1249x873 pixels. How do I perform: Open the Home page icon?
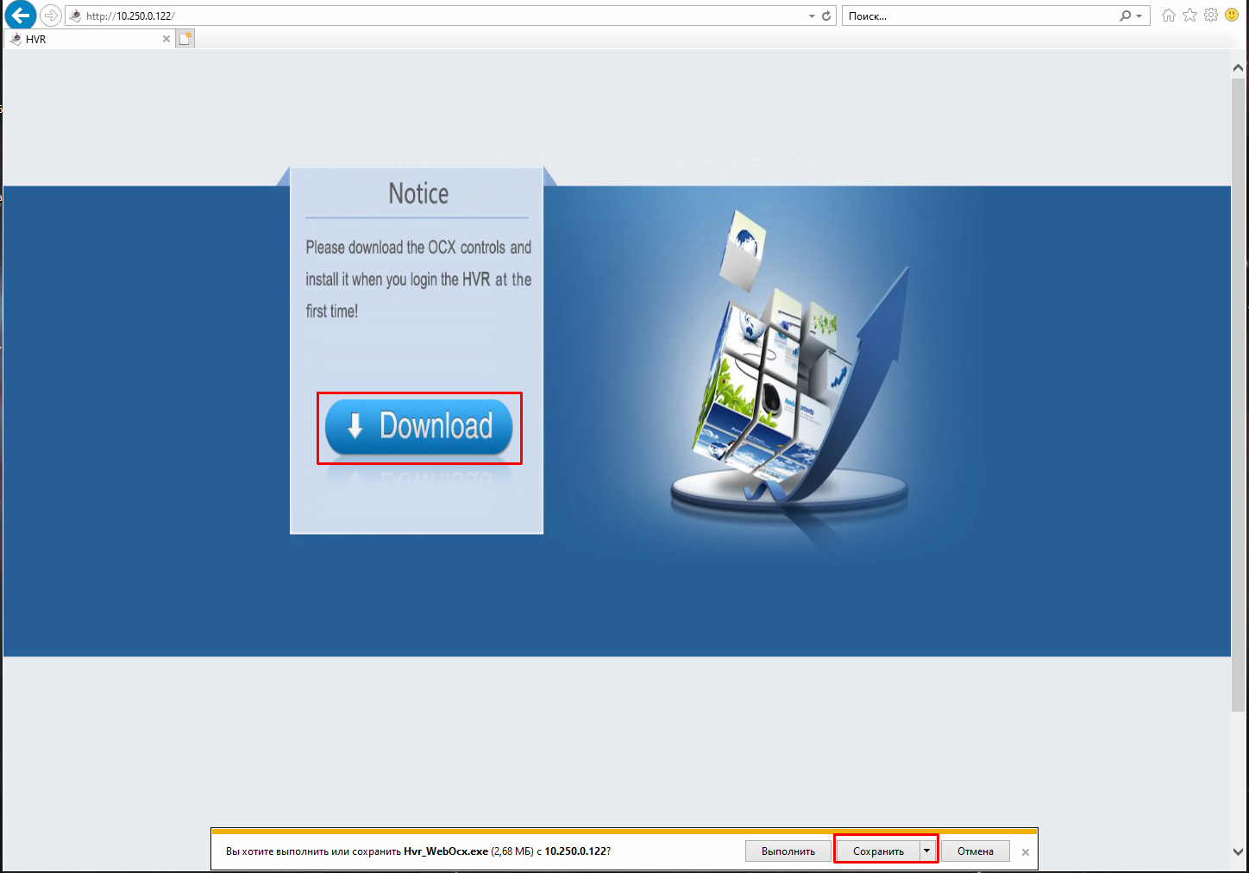coord(1169,16)
